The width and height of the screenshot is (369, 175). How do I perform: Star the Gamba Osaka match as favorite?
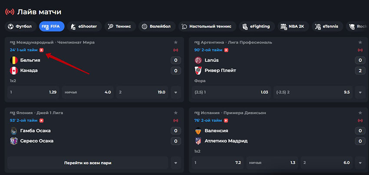pos(175,113)
